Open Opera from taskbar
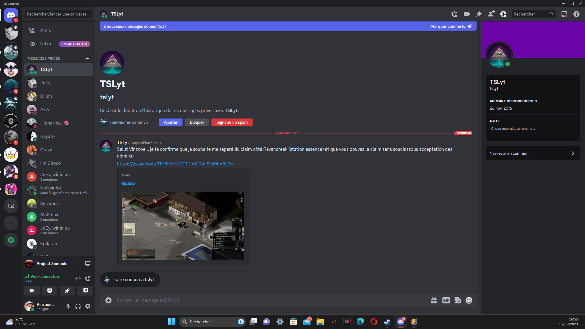 374,322
